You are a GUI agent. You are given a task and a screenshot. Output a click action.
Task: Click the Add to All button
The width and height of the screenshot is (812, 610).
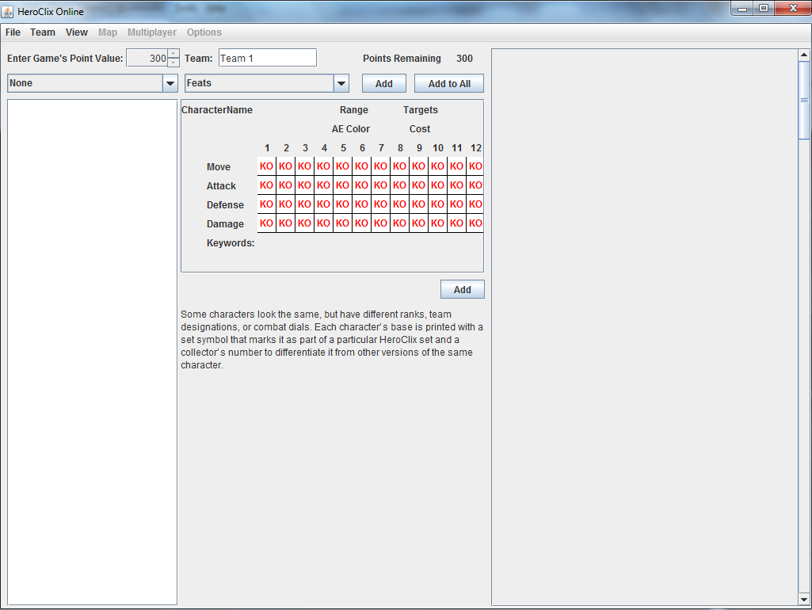coord(449,83)
